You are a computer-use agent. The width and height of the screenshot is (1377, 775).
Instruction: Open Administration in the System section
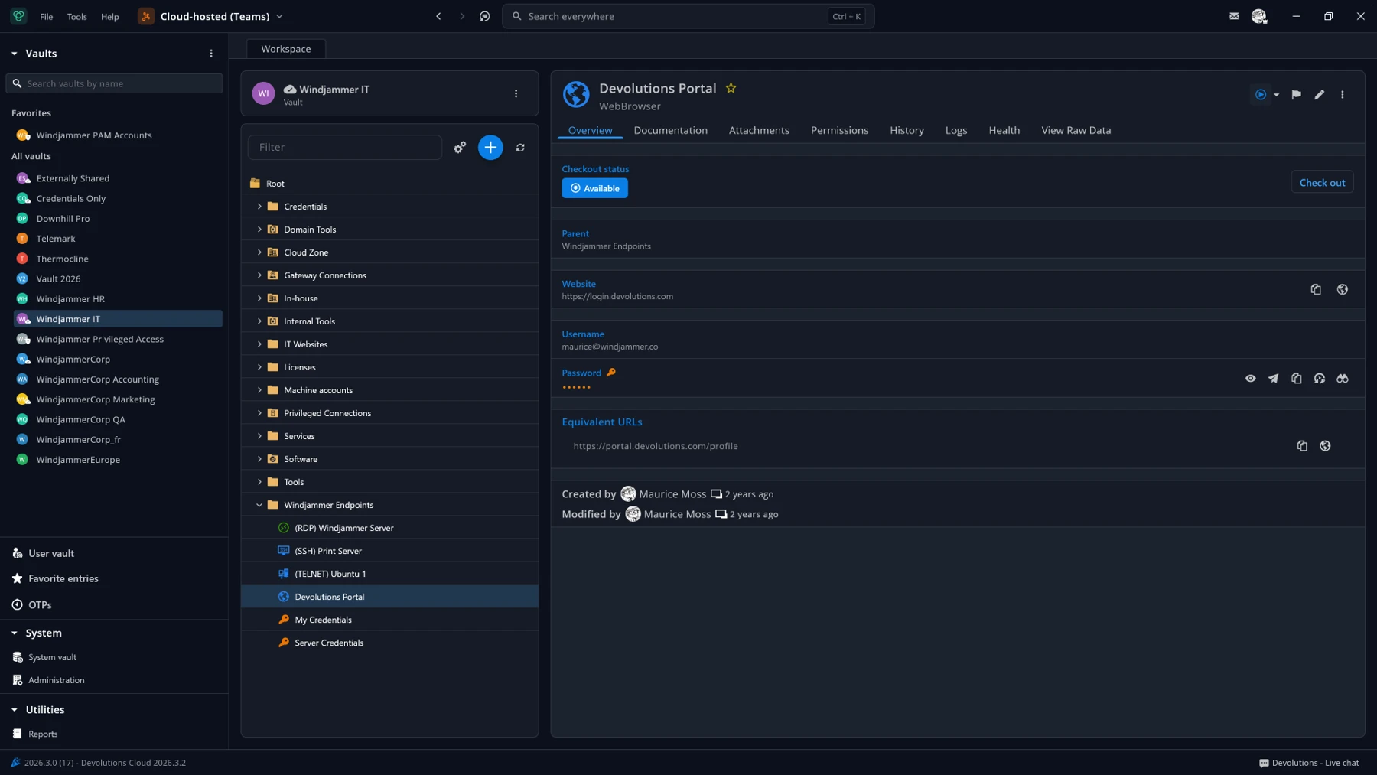[x=57, y=680]
